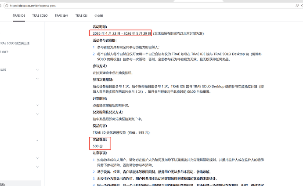Select the 实践 sidebar item label
Image resolution: width=303 pixels, height=186 pixels.
(3, 70)
